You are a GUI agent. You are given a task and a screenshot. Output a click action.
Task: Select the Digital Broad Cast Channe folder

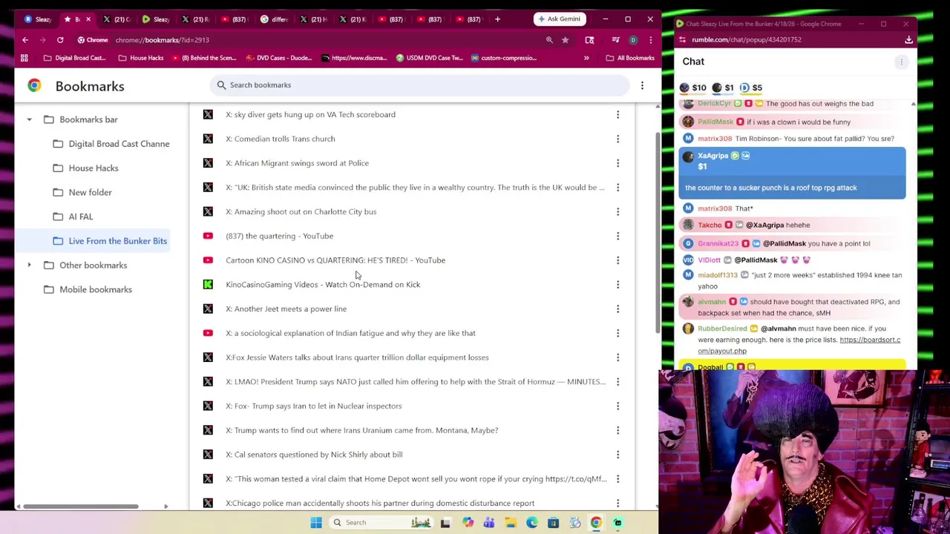tap(111, 144)
